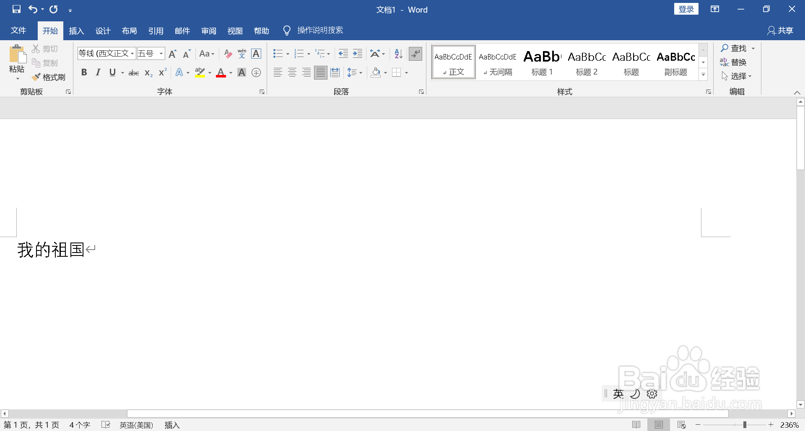Expand the numbered list options dropdown
The image size is (805, 431).
[x=309, y=54]
